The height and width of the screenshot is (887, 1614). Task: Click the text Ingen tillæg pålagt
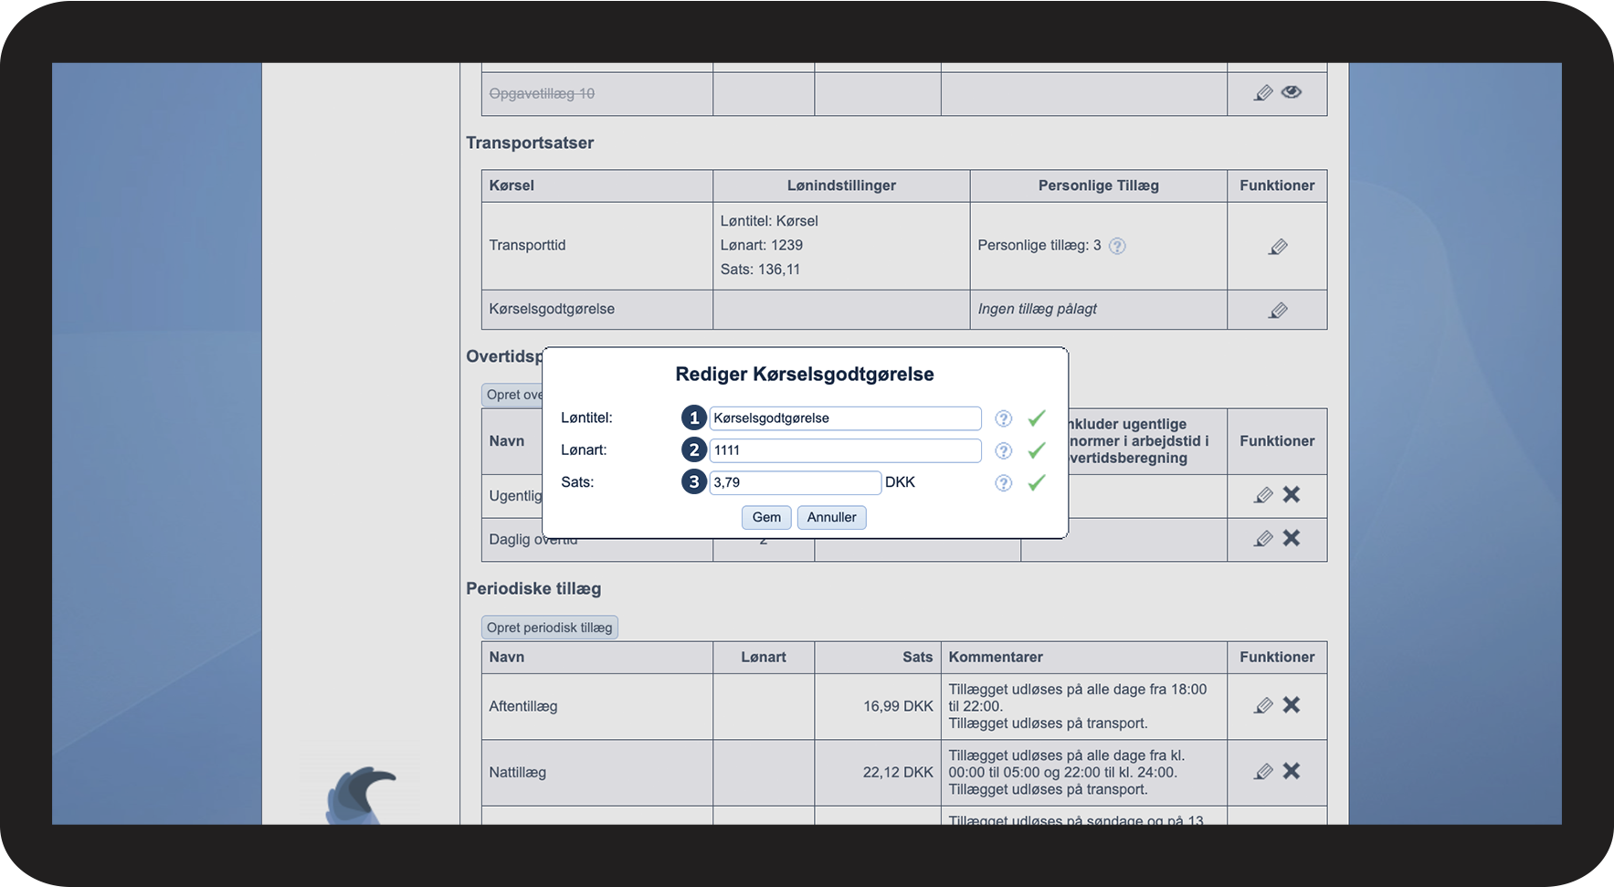coord(1038,309)
